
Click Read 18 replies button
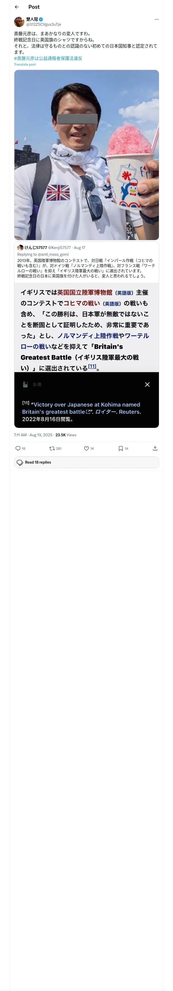86,462
